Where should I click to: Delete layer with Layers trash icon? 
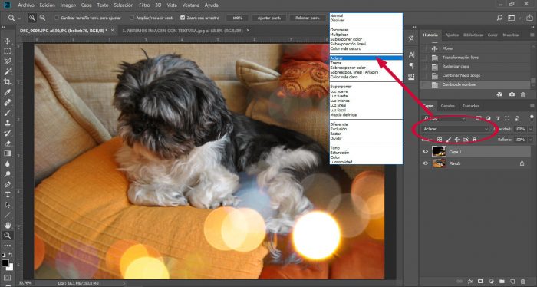pos(523,282)
